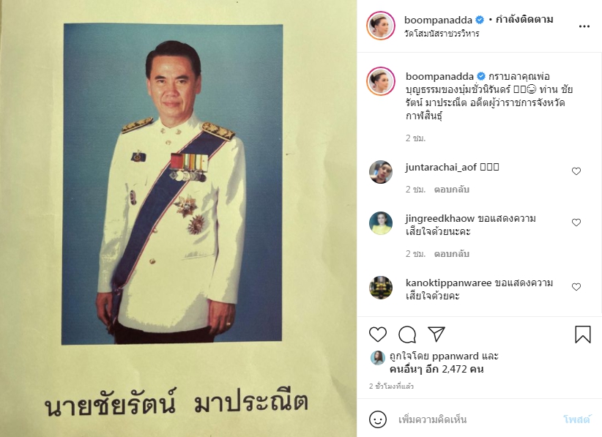Open comments via speech bubble icon
Screen dimensions: 602x437
pos(407,335)
